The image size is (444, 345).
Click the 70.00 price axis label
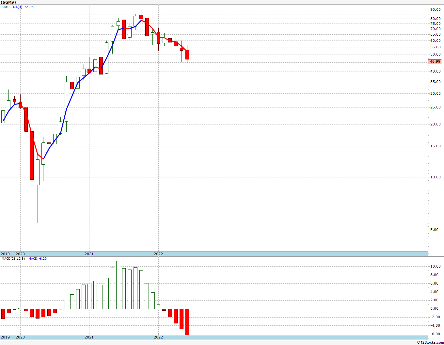point(436,29)
